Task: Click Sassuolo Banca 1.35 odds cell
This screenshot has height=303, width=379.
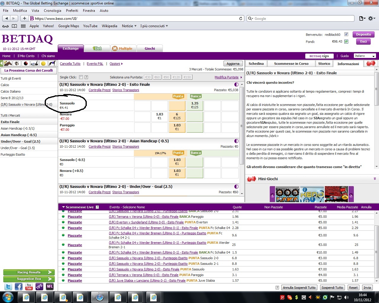Action: [195, 105]
